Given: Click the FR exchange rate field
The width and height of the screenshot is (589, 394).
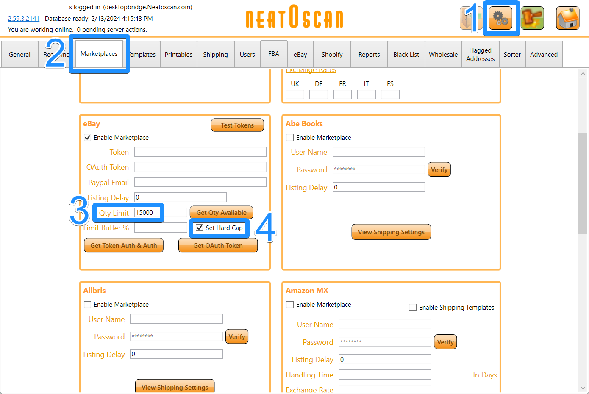Looking at the screenshot, I should pyautogui.click(x=342, y=94).
